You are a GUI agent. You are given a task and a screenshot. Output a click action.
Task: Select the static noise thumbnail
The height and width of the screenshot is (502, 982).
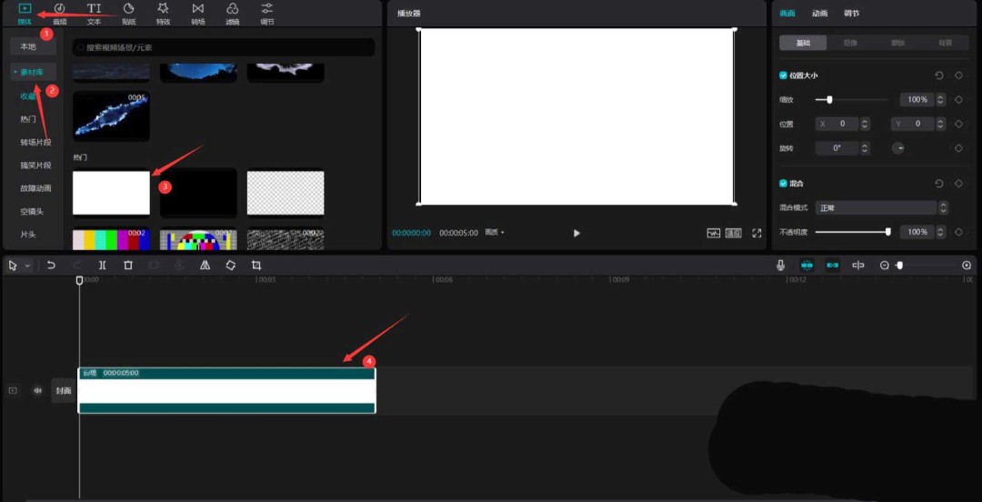(286, 238)
